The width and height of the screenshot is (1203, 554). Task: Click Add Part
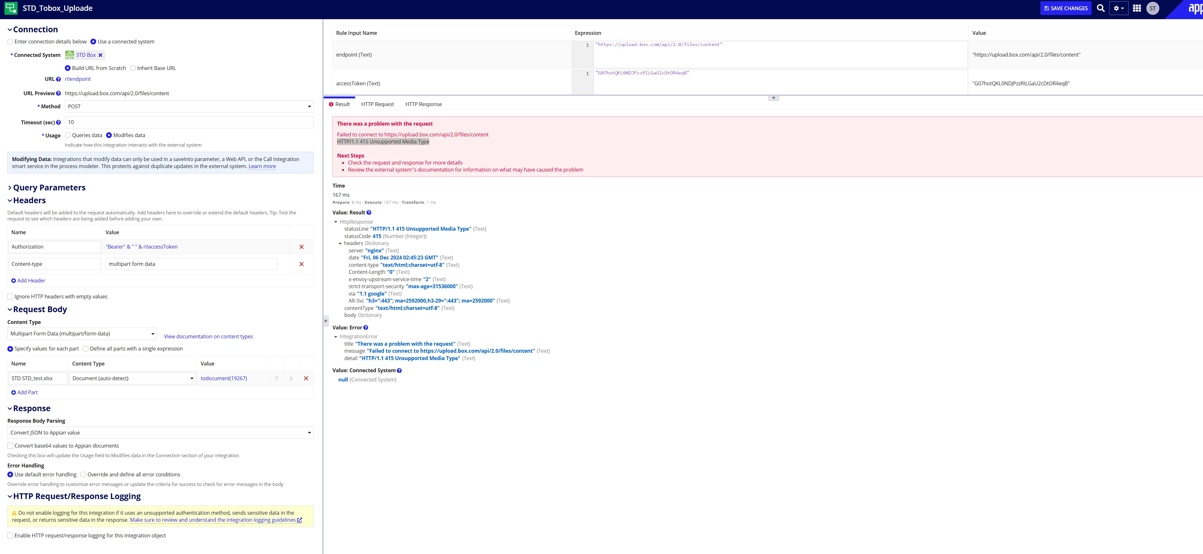coord(25,392)
